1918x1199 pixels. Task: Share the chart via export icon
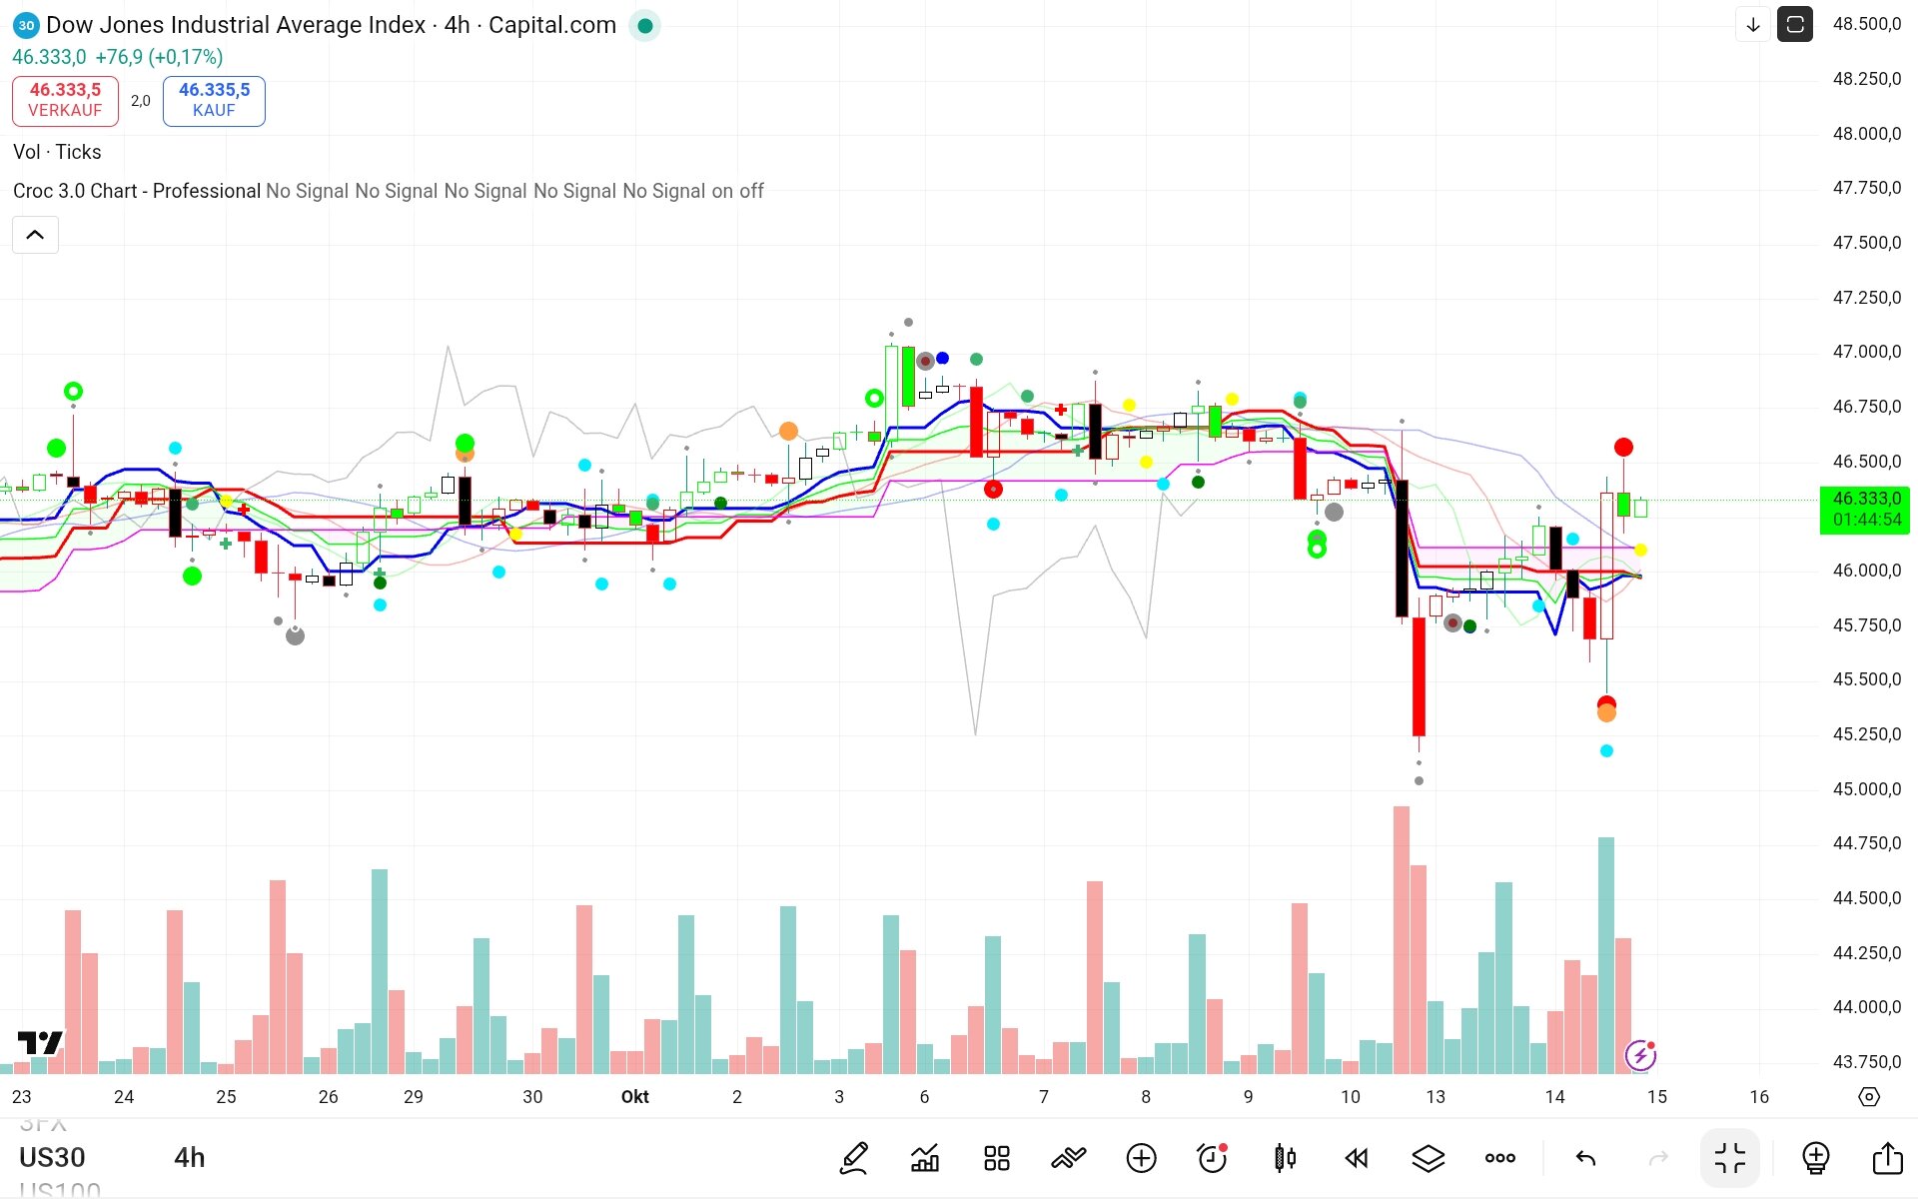point(1887,1158)
